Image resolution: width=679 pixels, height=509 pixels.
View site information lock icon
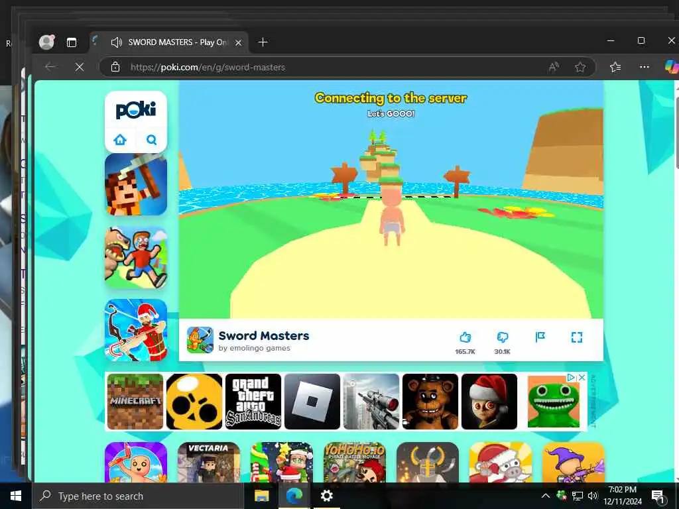(x=115, y=67)
